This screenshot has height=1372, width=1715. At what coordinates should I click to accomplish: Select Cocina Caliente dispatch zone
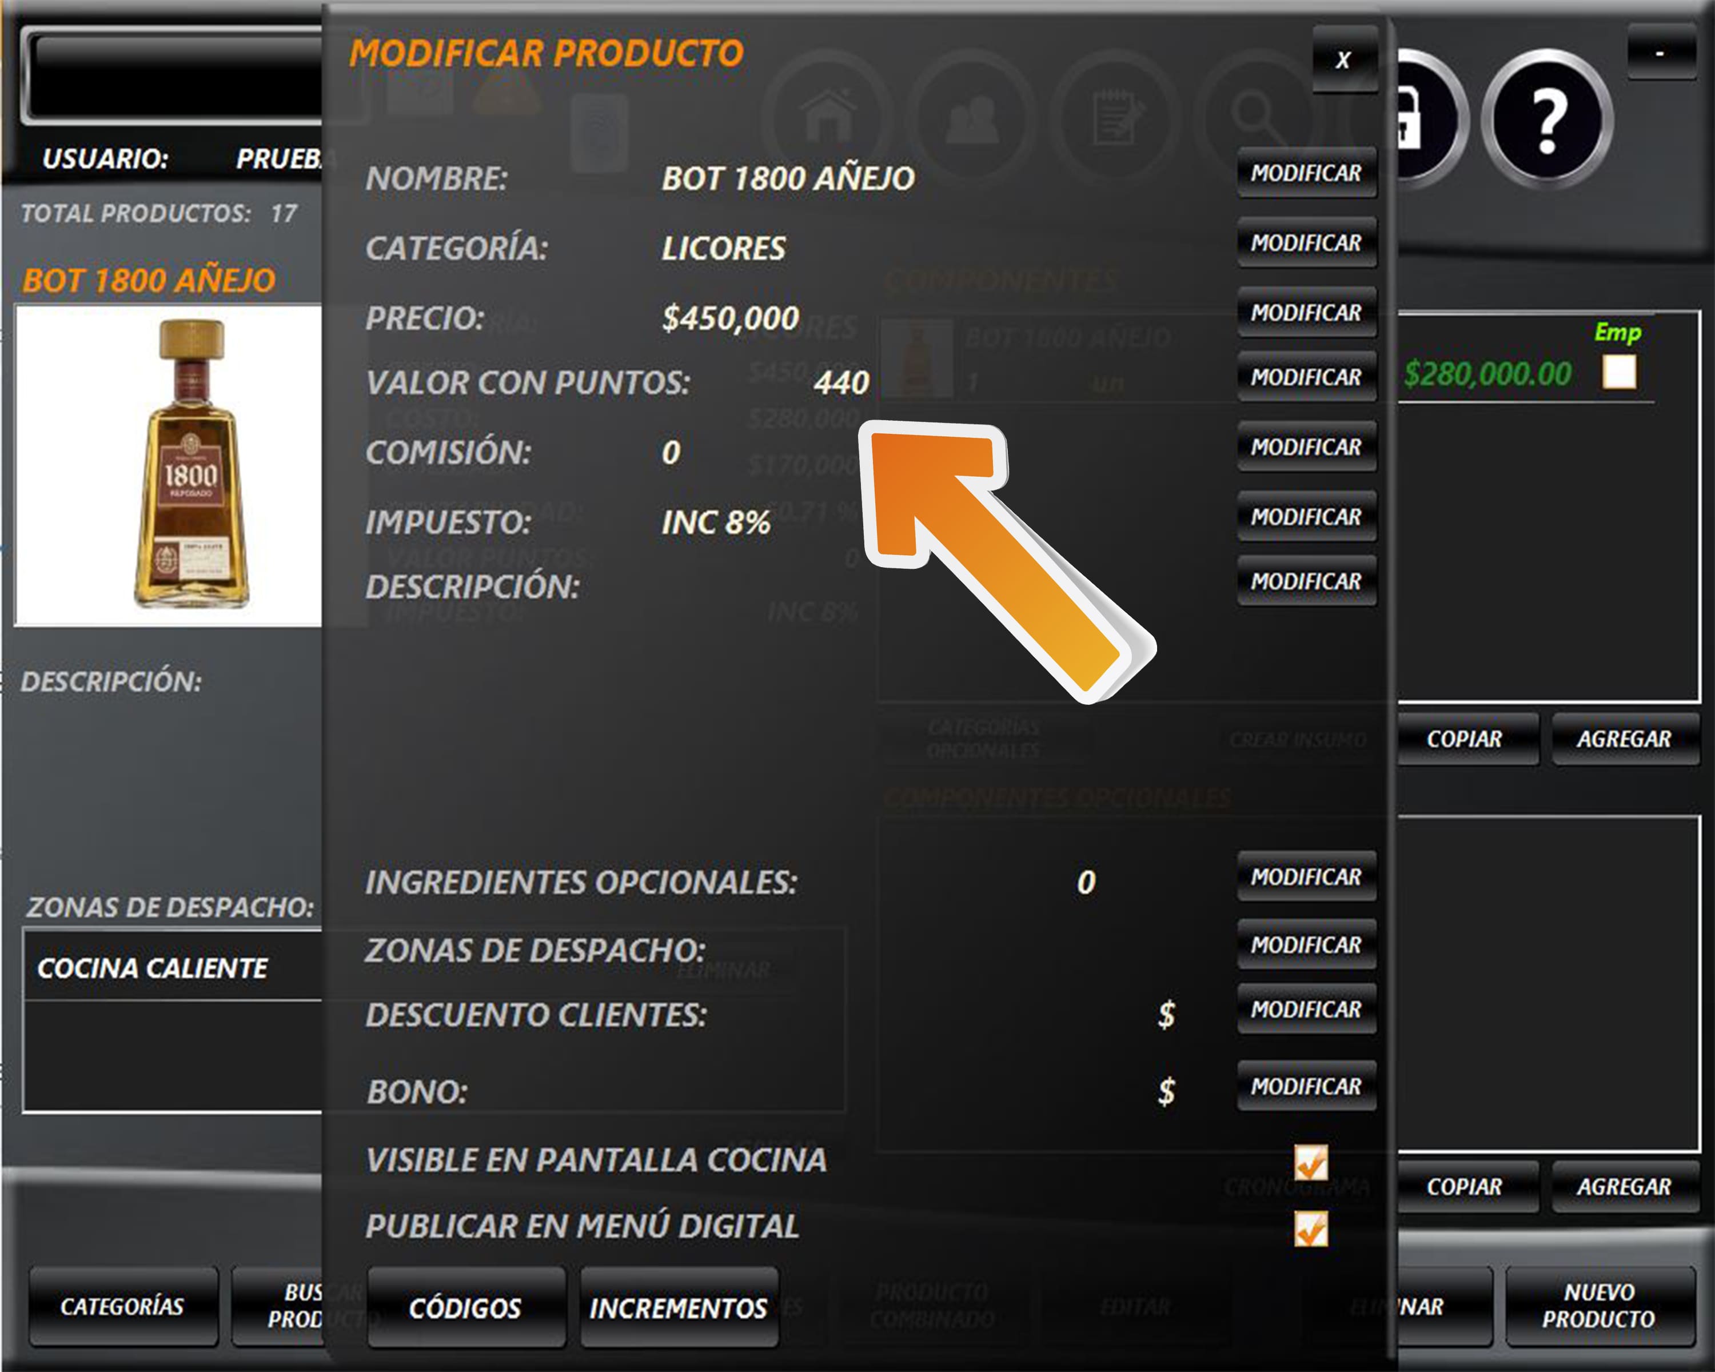click(153, 968)
